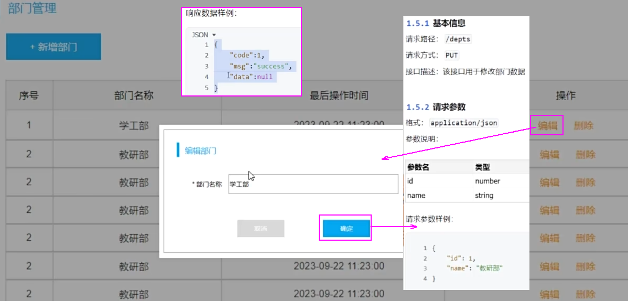Click the "msg":"success" line in JSON
Screen dimensions: 628x301
pyautogui.click(x=259, y=66)
